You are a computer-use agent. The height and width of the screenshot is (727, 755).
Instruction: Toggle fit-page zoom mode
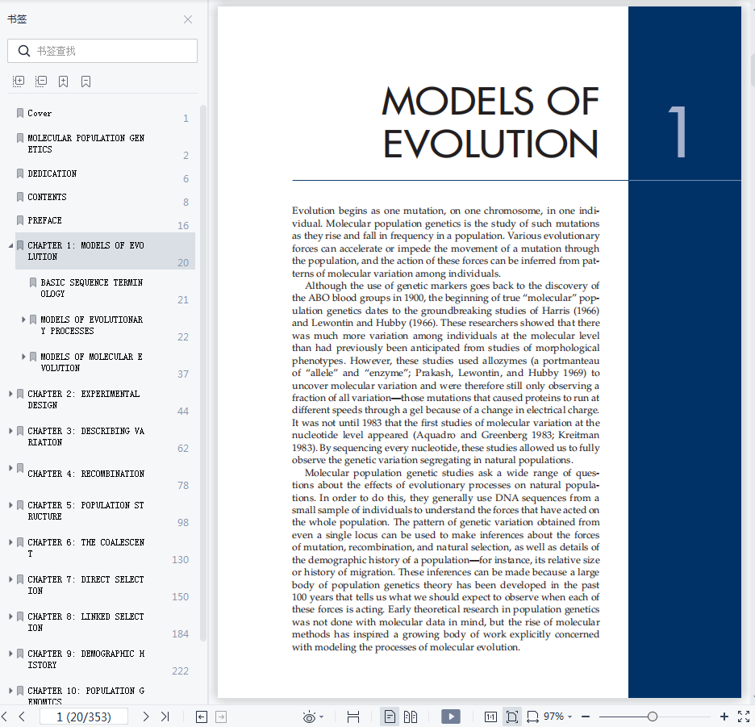point(512,717)
